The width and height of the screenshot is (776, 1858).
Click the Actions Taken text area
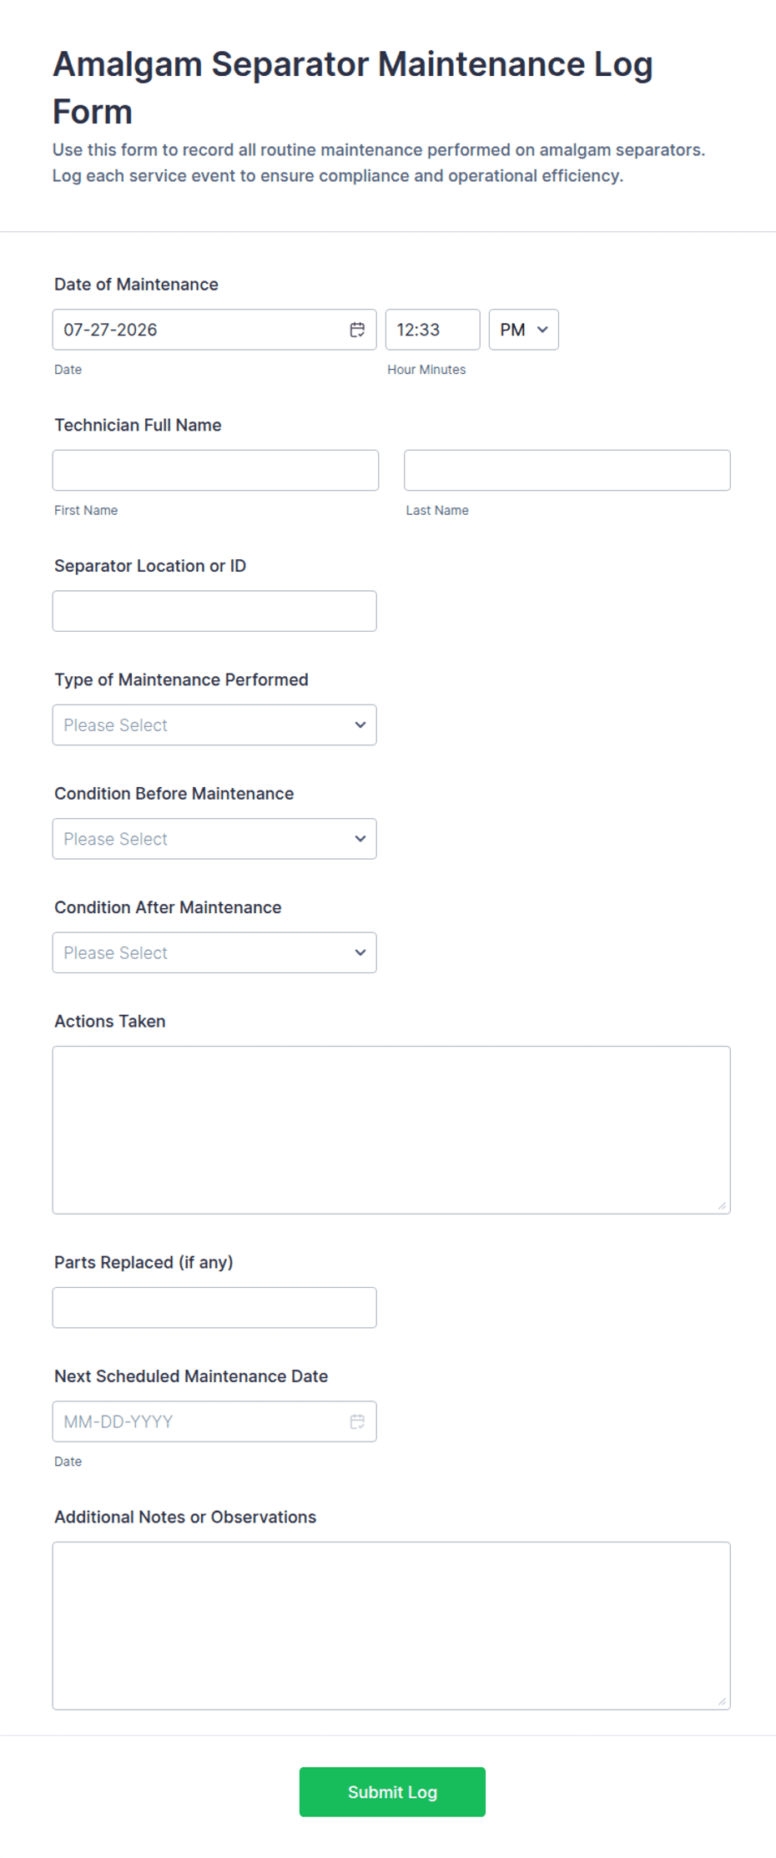point(391,1130)
